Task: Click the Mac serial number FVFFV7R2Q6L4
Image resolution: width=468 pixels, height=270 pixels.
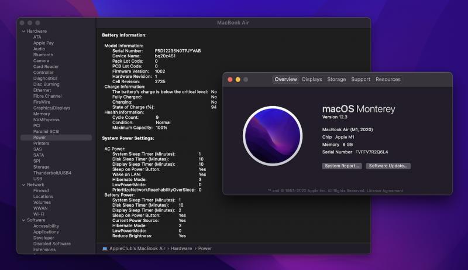Action: [x=371, y=152]
